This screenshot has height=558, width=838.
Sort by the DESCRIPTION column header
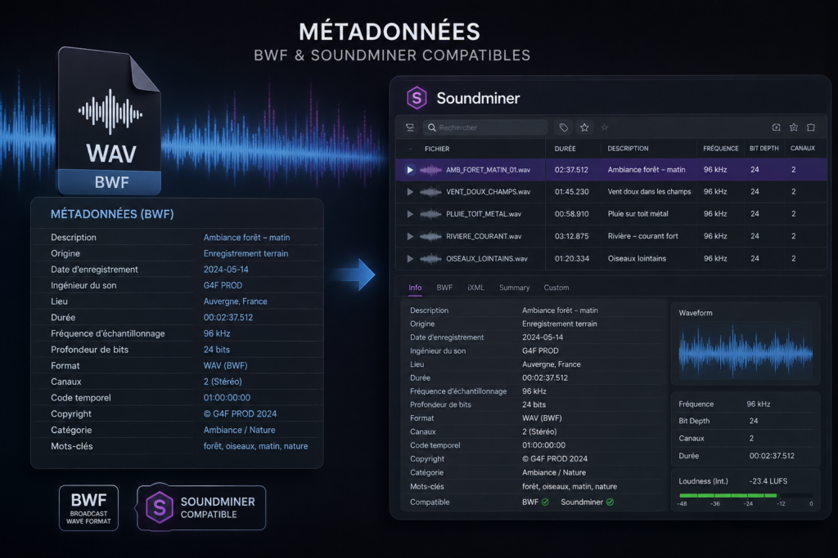point(628,149)
